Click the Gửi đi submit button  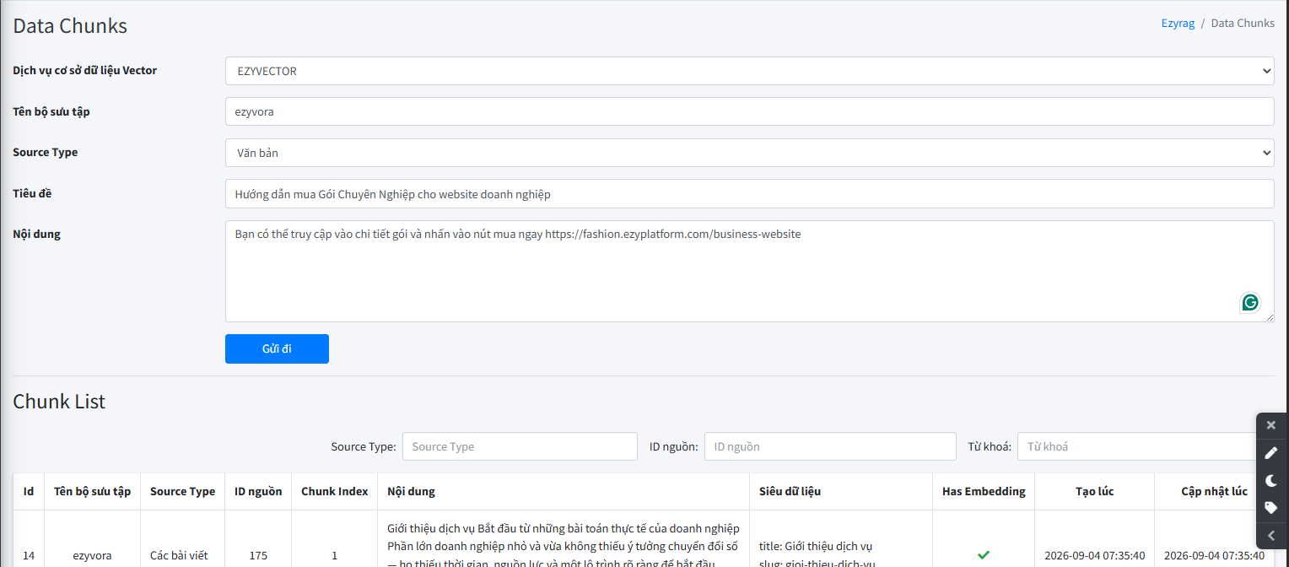tap(277, 349)
